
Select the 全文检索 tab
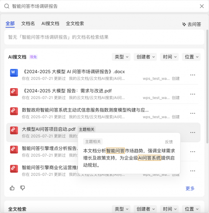click(x=75, y=23)
